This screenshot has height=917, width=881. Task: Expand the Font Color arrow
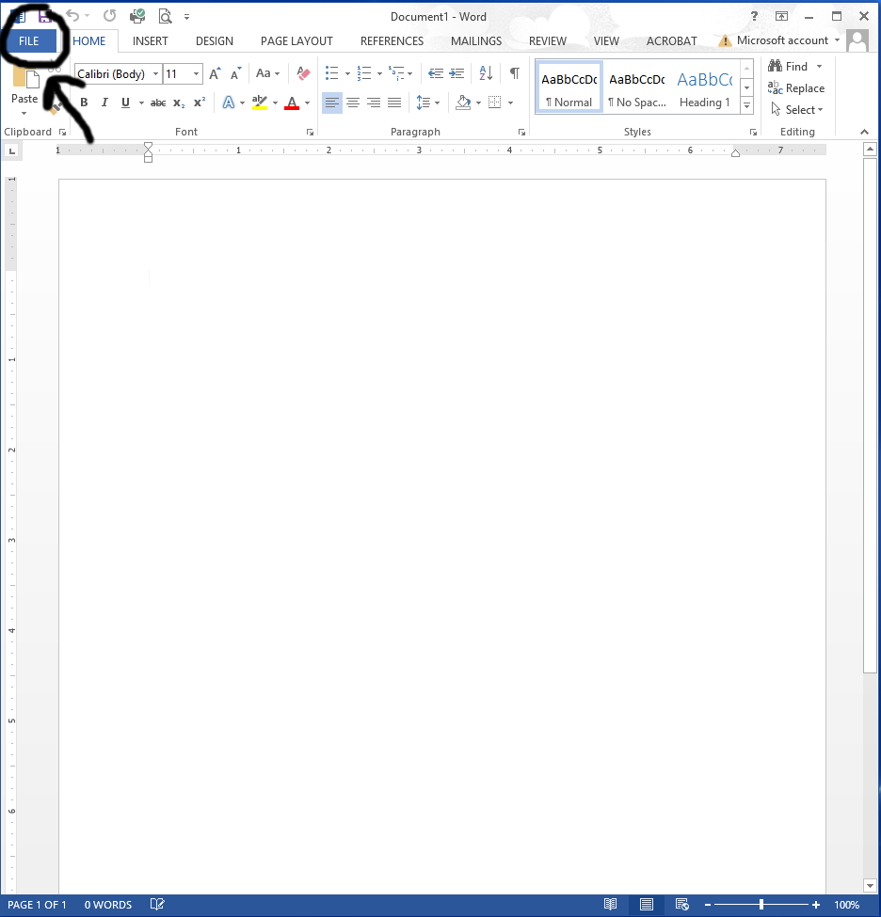tap(308, 103)
